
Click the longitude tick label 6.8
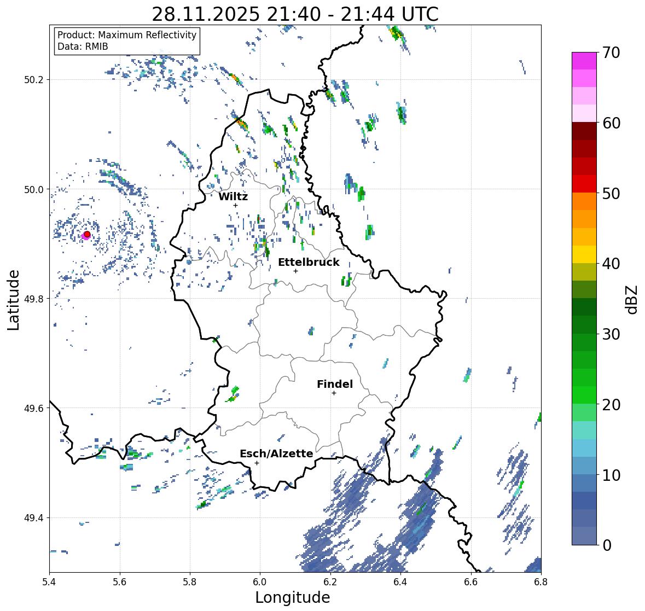coord(541,582)
